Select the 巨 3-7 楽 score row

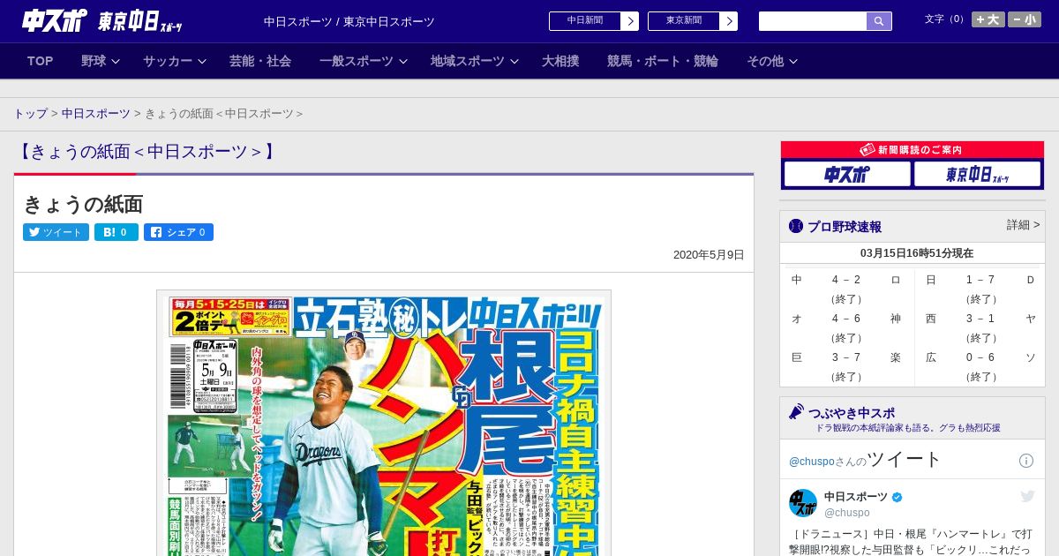846,367
